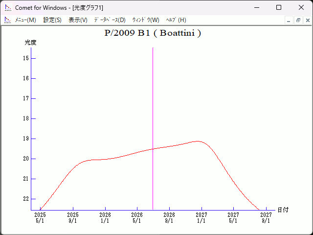The height and width of the screenshot is (235, 313).
Task: Open the 表示(V) view menu
Action: click(78, 20)
